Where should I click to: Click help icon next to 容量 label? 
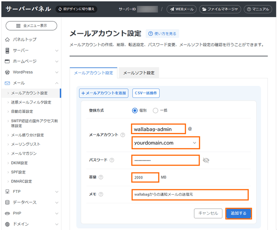point(101,177)
